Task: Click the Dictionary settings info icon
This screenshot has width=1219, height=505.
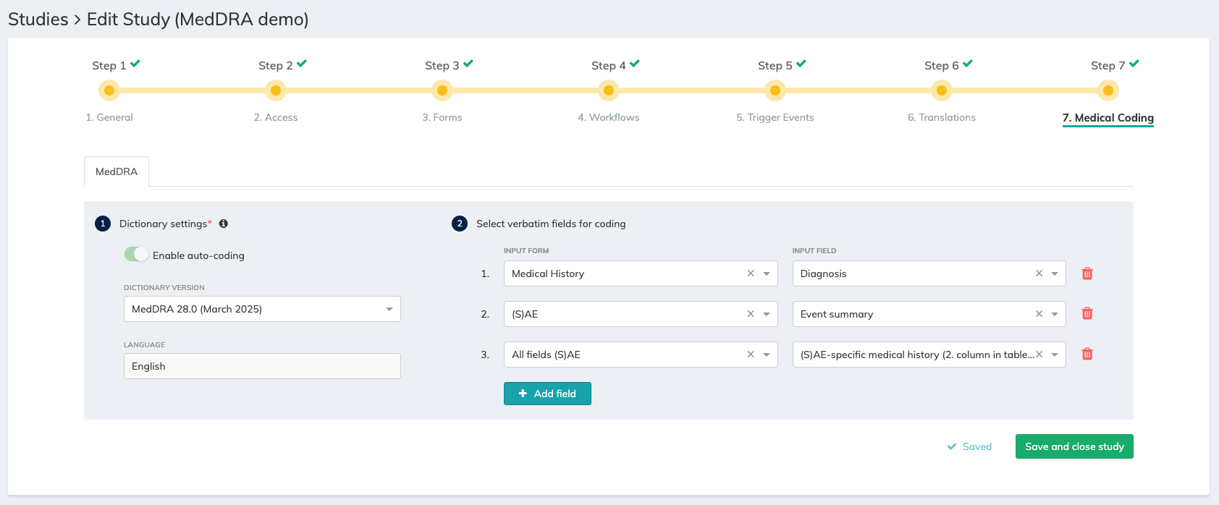Action: coord(224,224)
